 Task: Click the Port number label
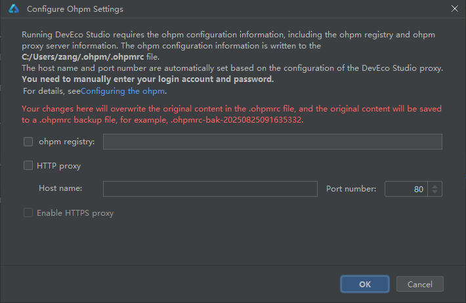coord(350,189)
